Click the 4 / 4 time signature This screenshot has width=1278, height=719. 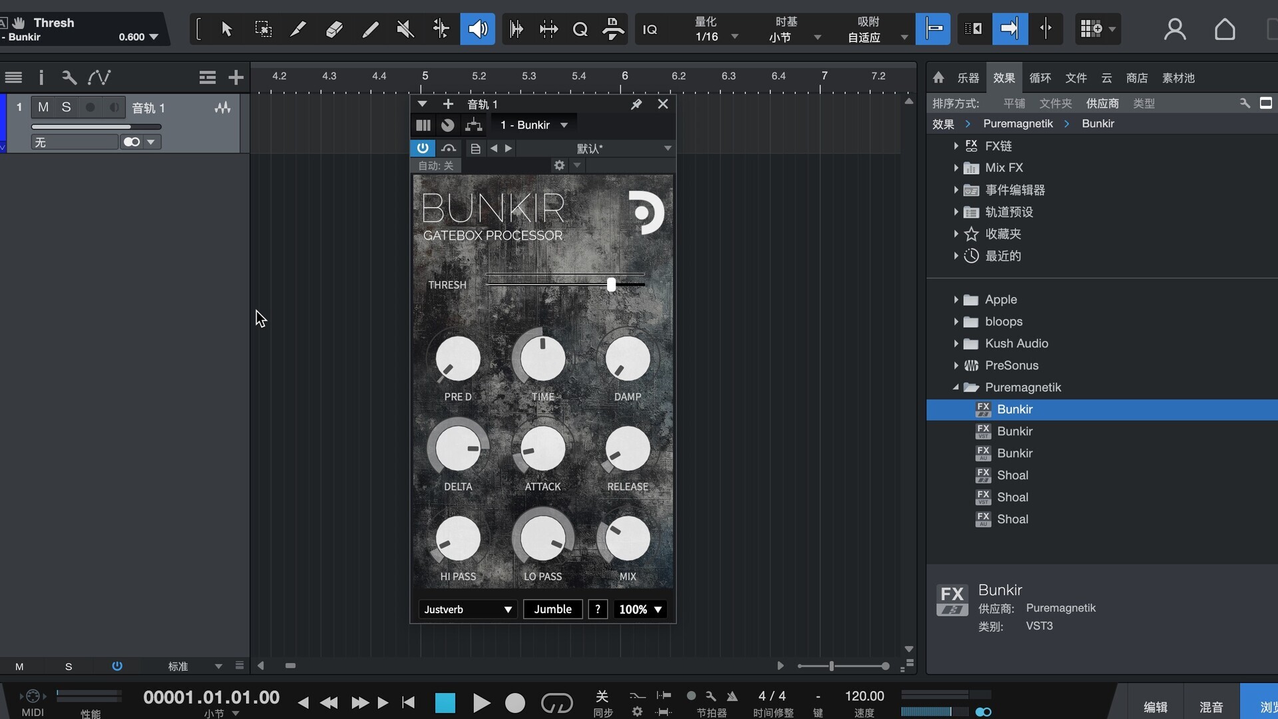772,696
